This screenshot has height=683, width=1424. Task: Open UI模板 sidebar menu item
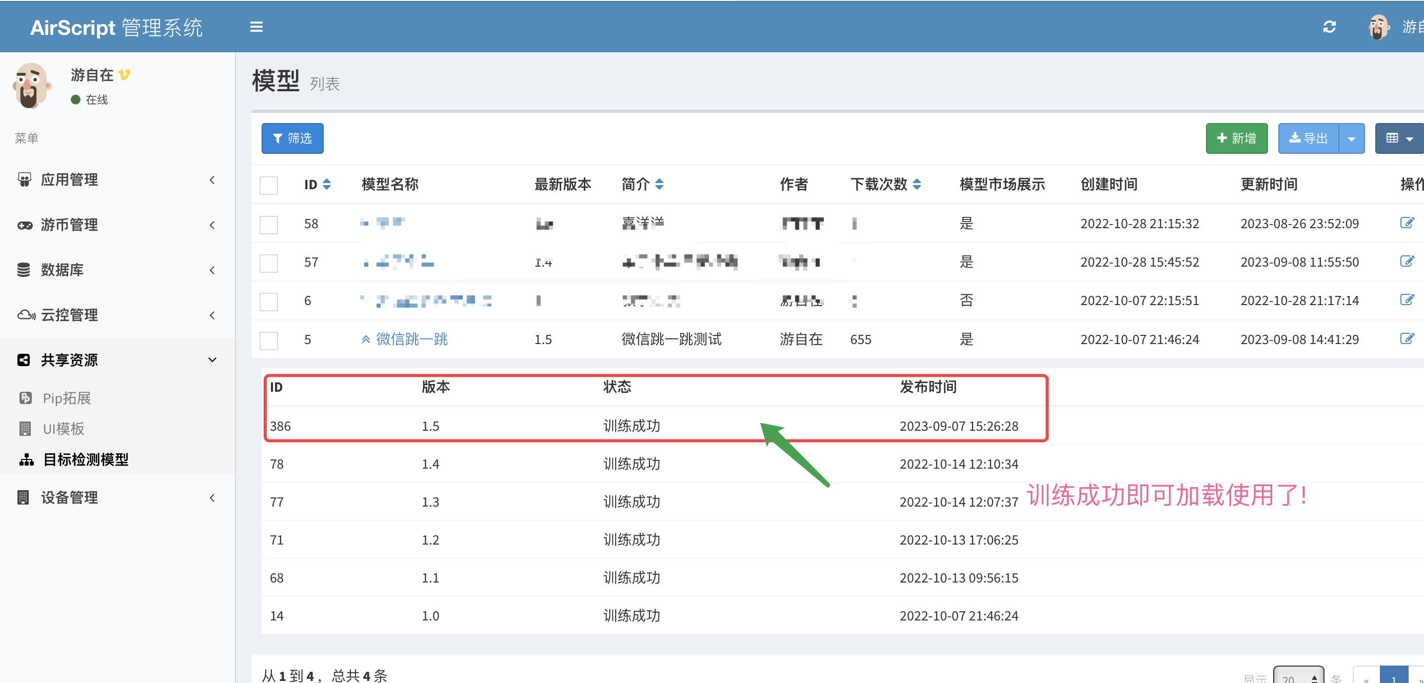pos(63,429)
